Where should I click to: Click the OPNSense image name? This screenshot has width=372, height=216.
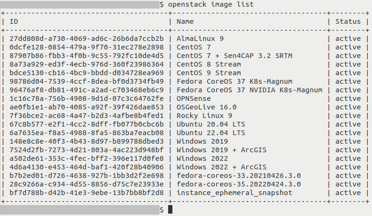pos(194,98)
